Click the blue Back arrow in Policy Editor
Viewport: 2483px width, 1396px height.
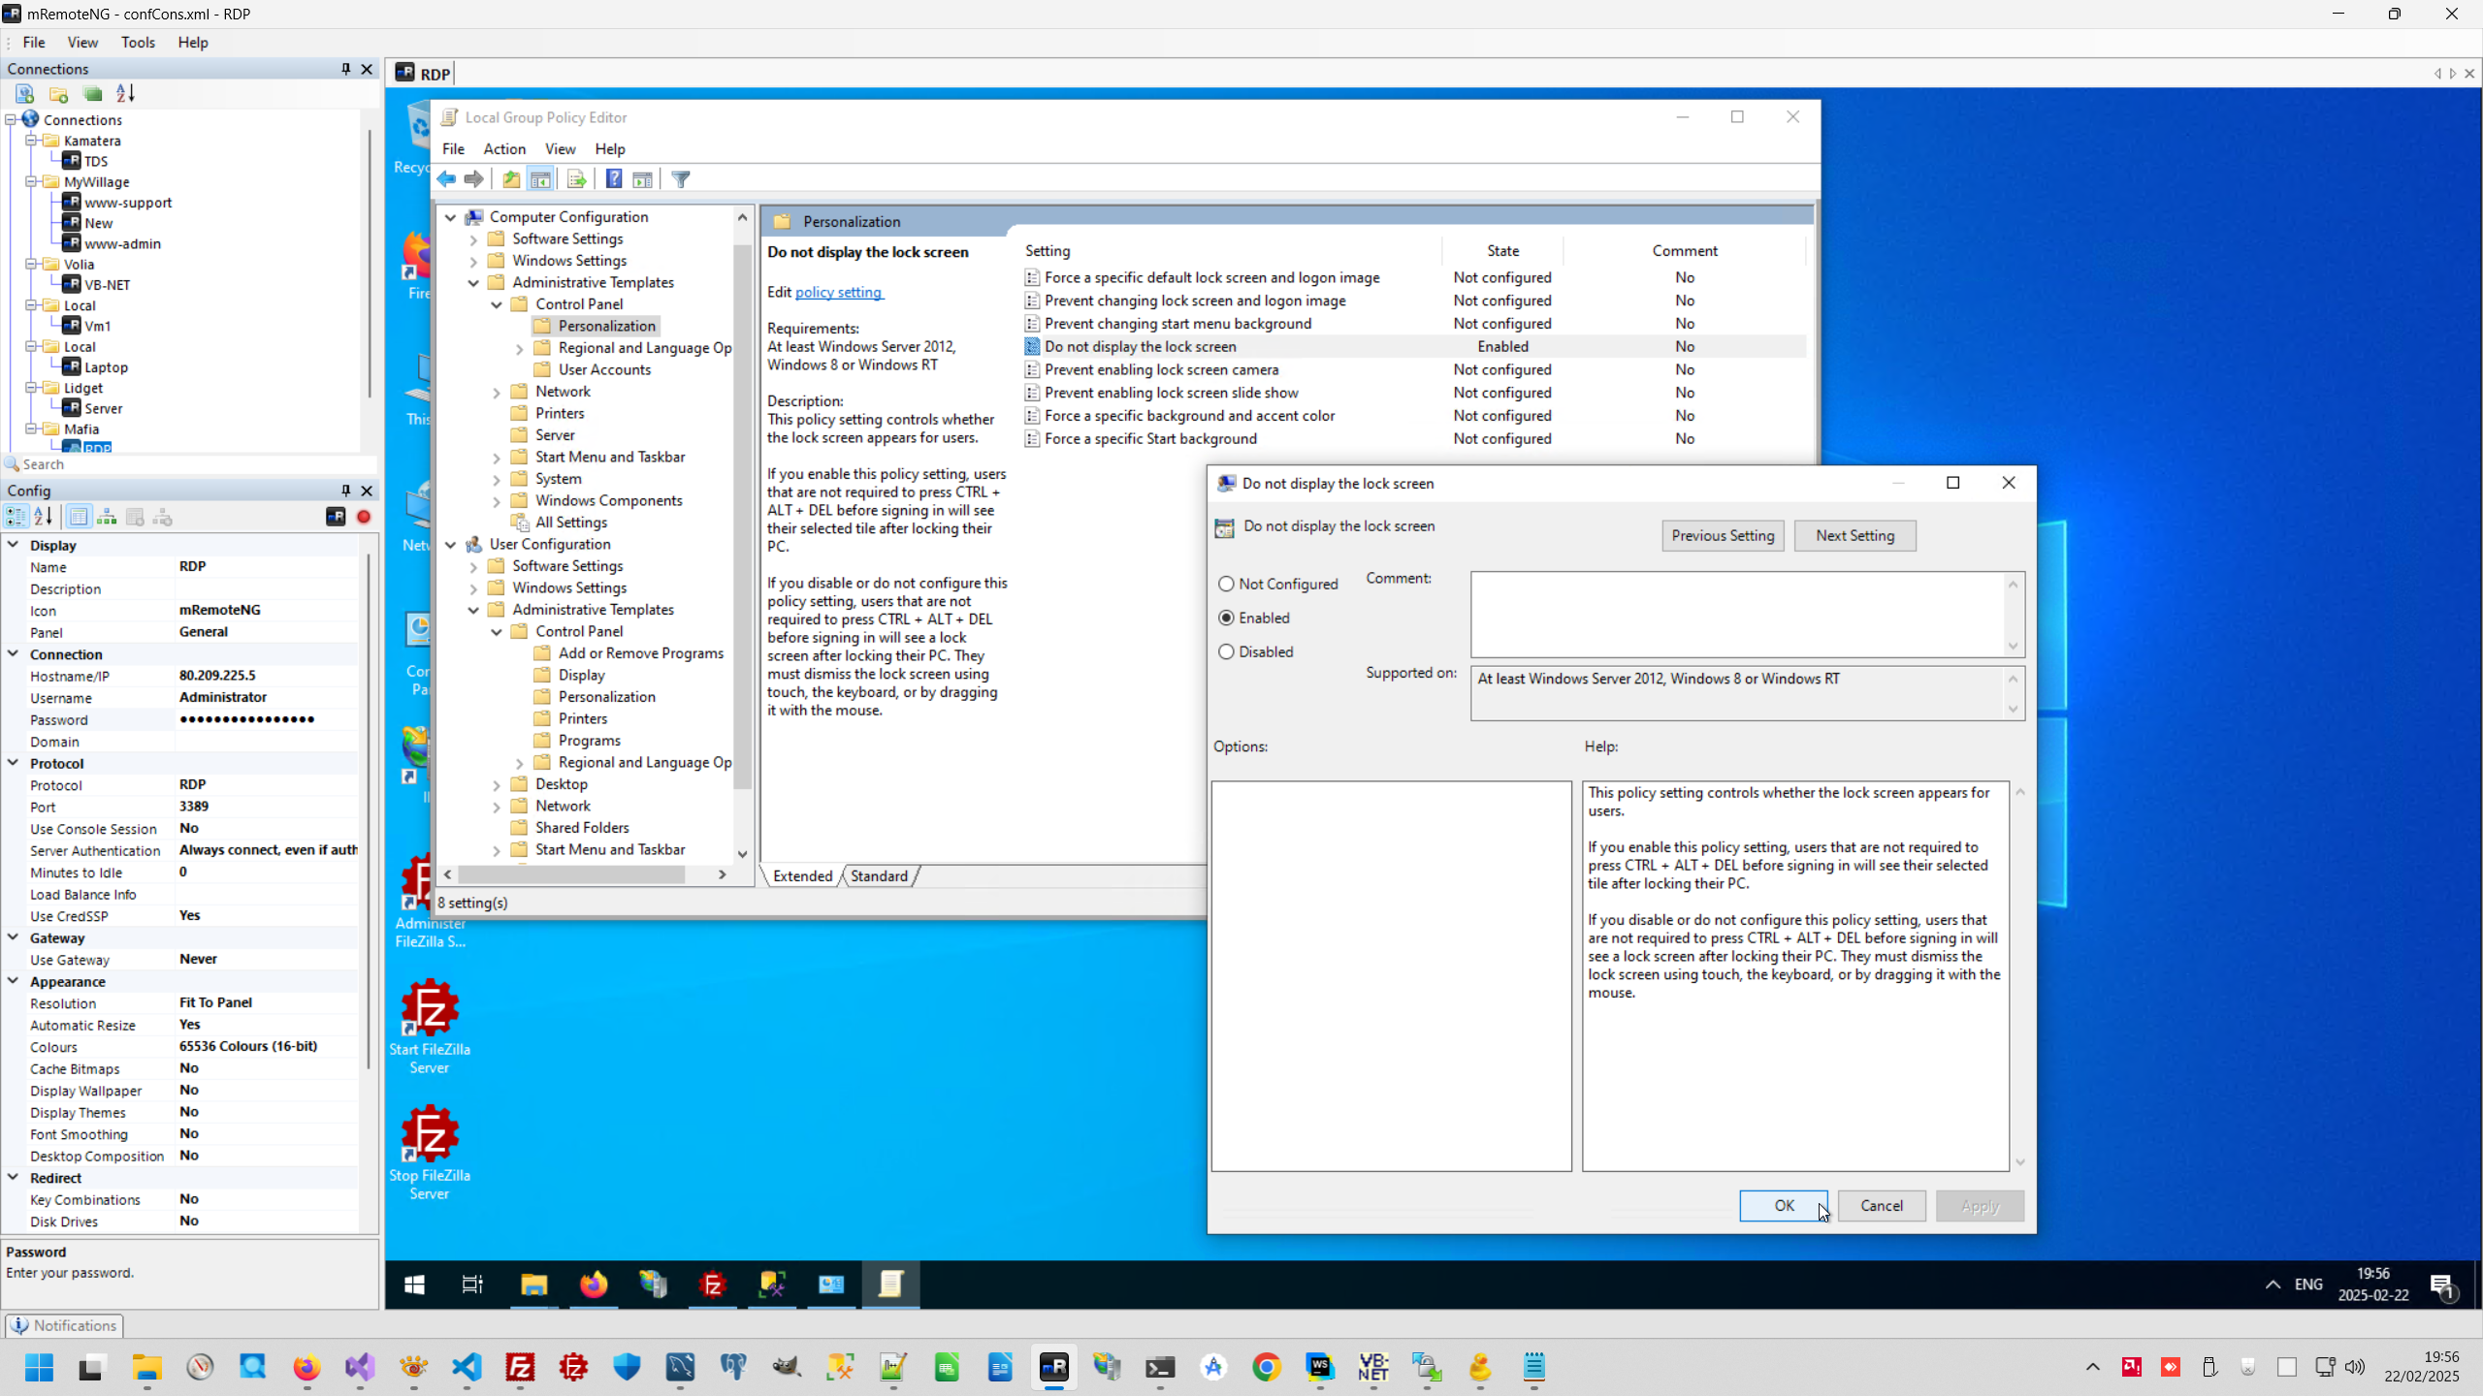tap(446, 179)
